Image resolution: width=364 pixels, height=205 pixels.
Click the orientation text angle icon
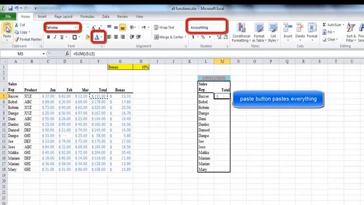pyautogui.click(x=132, y=27)
